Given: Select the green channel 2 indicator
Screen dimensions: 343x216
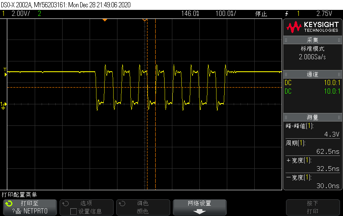Looking at the screenshot, I should click(x=39, y=14).
